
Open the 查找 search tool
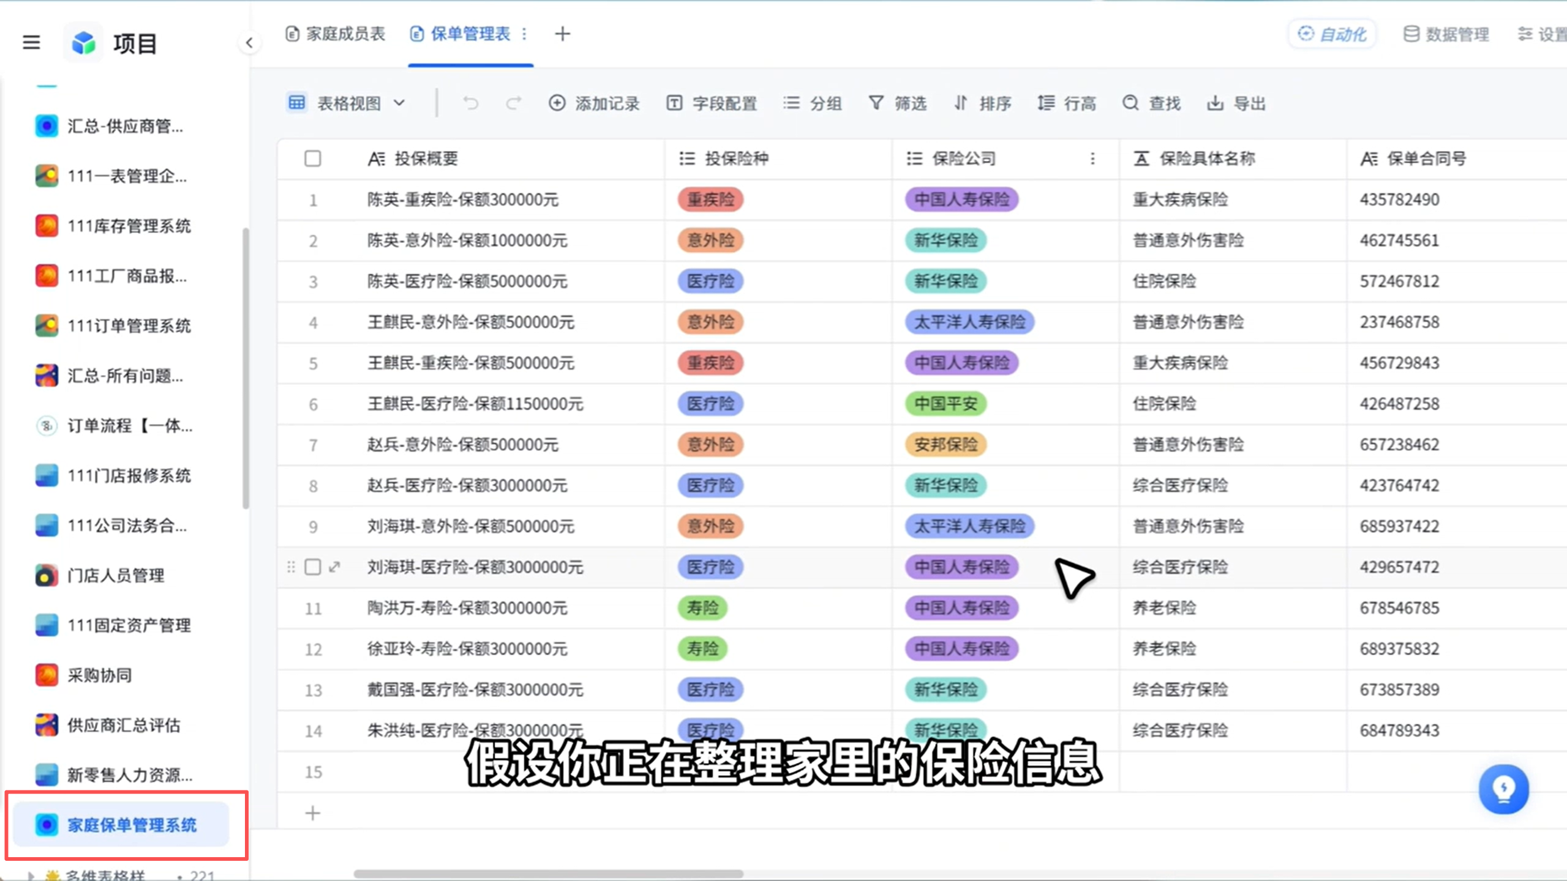(x=1151, y=103)
